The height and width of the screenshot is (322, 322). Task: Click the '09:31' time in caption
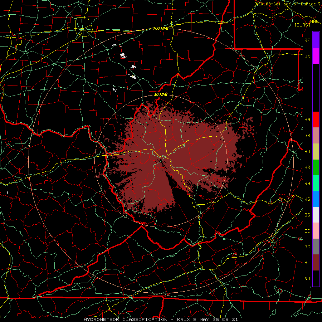click(x=230, y=319)
